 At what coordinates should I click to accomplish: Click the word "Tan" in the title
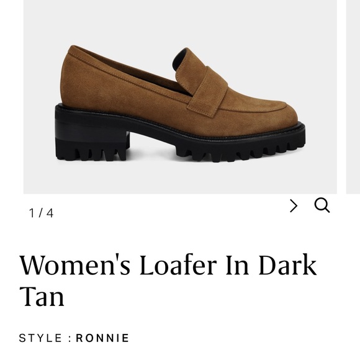(x=42, y=297)
